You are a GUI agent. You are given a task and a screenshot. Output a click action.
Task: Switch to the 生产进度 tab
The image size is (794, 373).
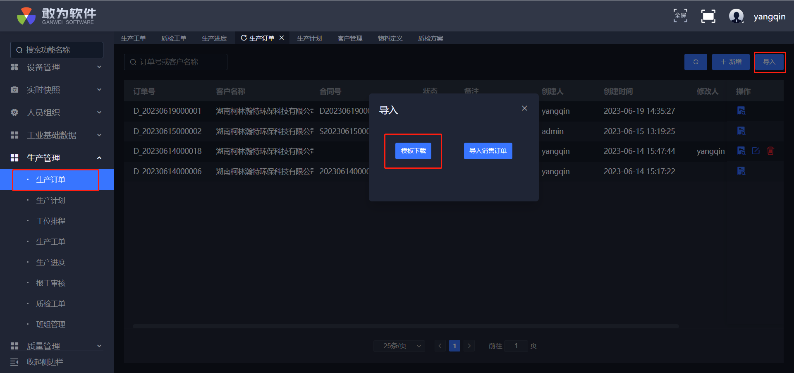[214, 38]
